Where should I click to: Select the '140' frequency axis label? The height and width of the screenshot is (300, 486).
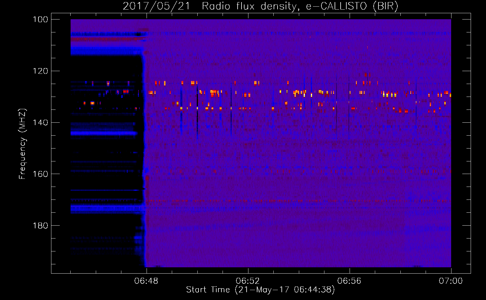point(41,122)
